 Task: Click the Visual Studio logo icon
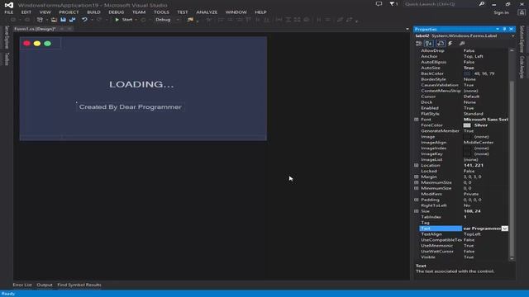9,5
